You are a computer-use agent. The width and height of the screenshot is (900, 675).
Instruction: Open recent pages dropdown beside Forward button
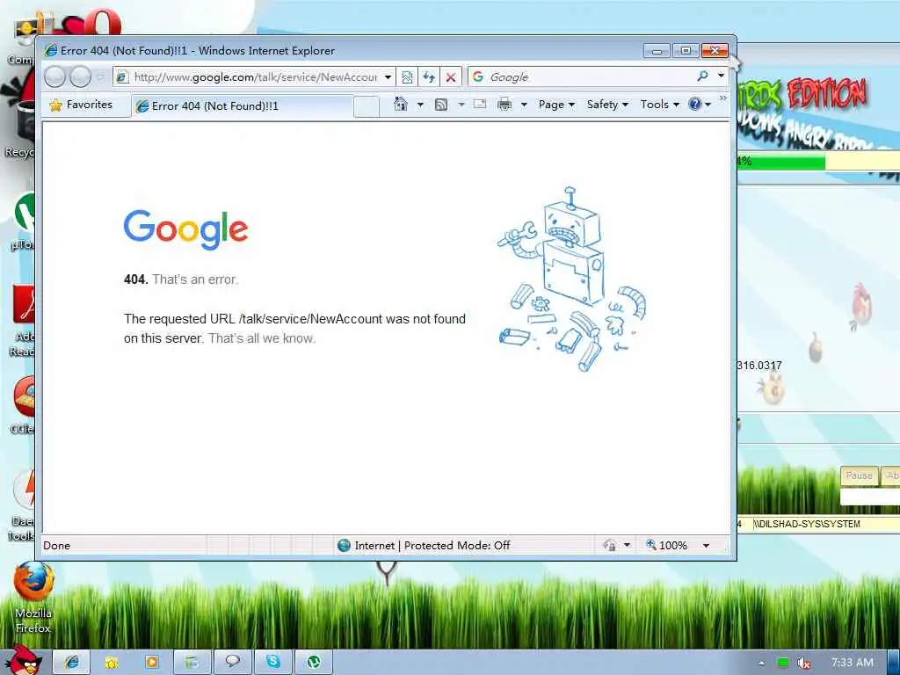100,76
